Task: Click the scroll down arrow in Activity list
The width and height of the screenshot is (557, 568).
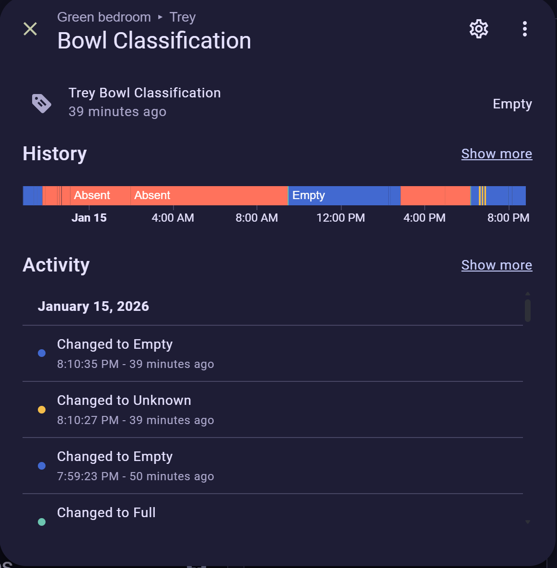Action: (x=528, y=522)
